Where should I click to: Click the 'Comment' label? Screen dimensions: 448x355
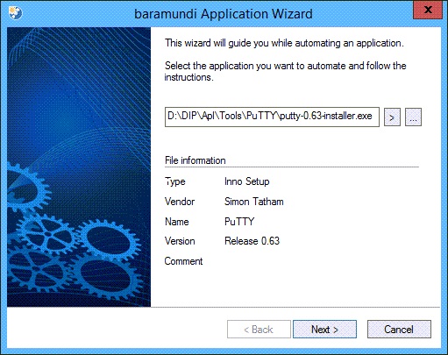tap(183, 261)
